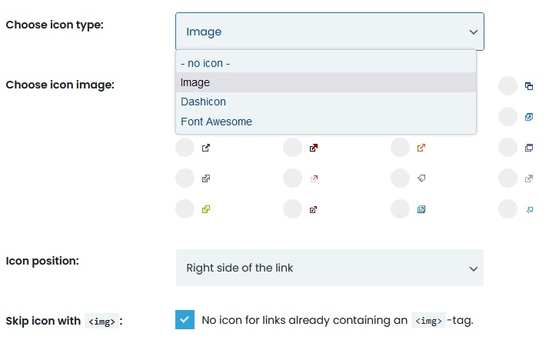The height and width of the screenshot is (340, 549).
Task: Pick the pink-red faded arrow icon
Action: click(x=314, y=178)
